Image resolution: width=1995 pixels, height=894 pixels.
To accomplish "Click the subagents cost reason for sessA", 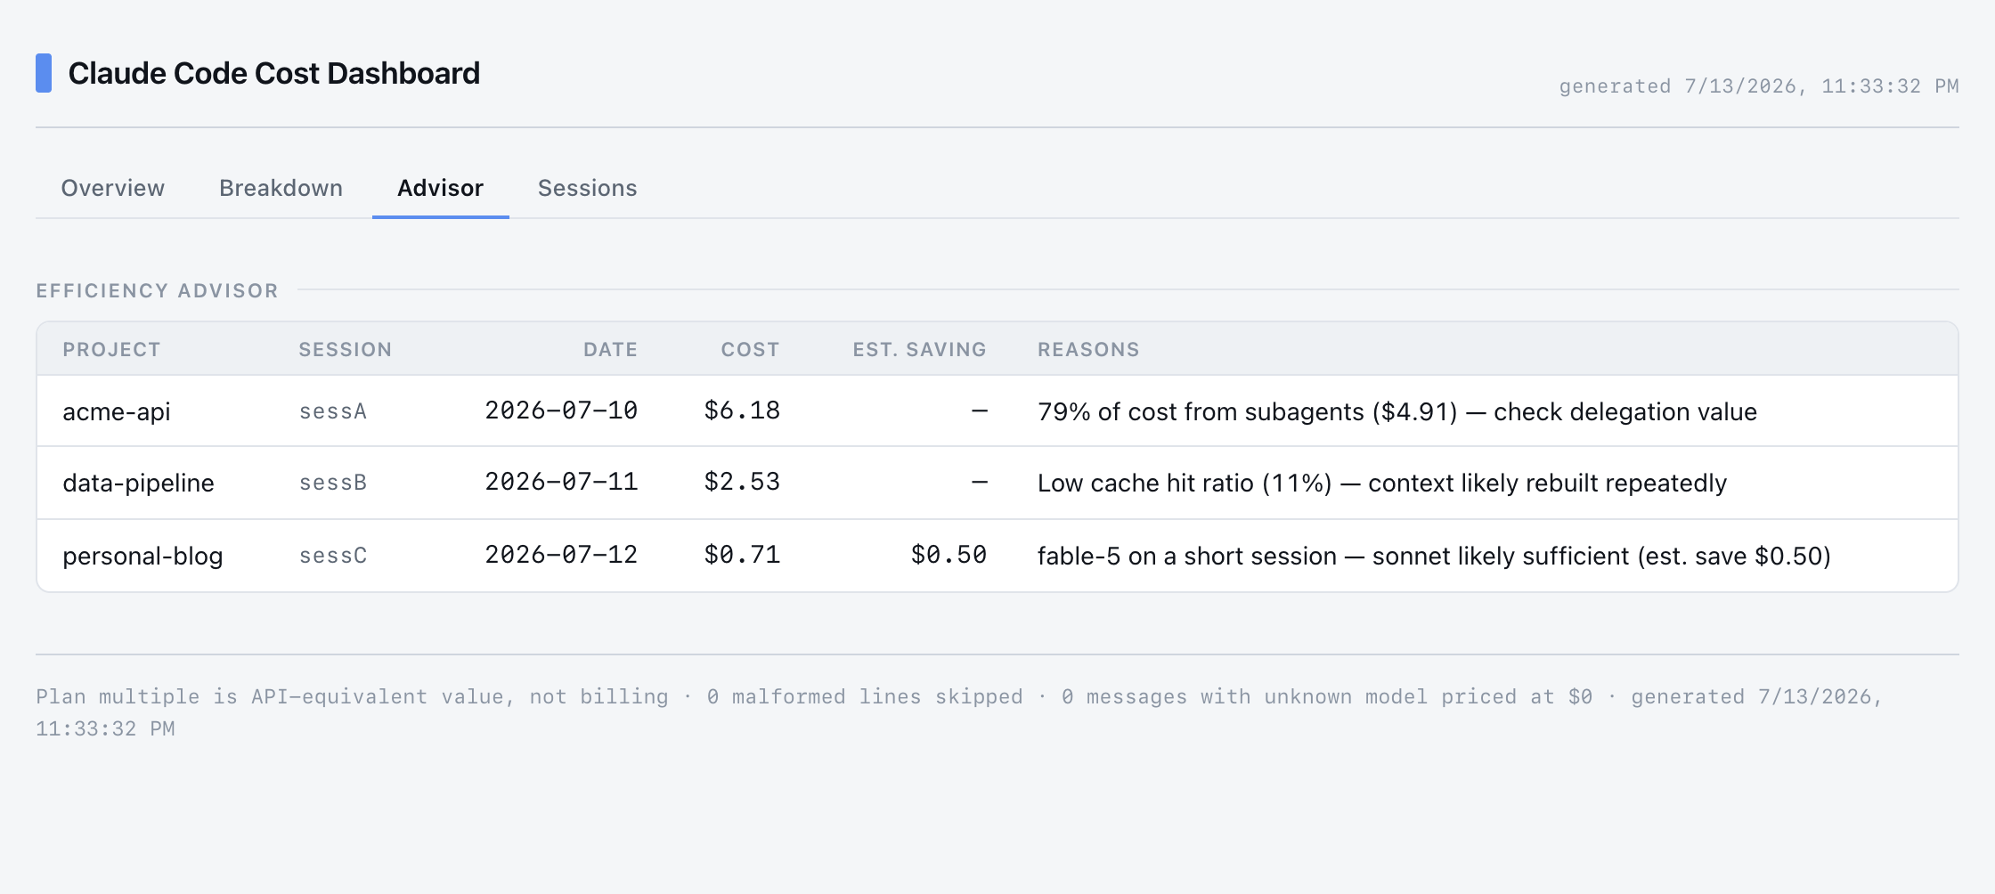I will tap(1396, 411).
